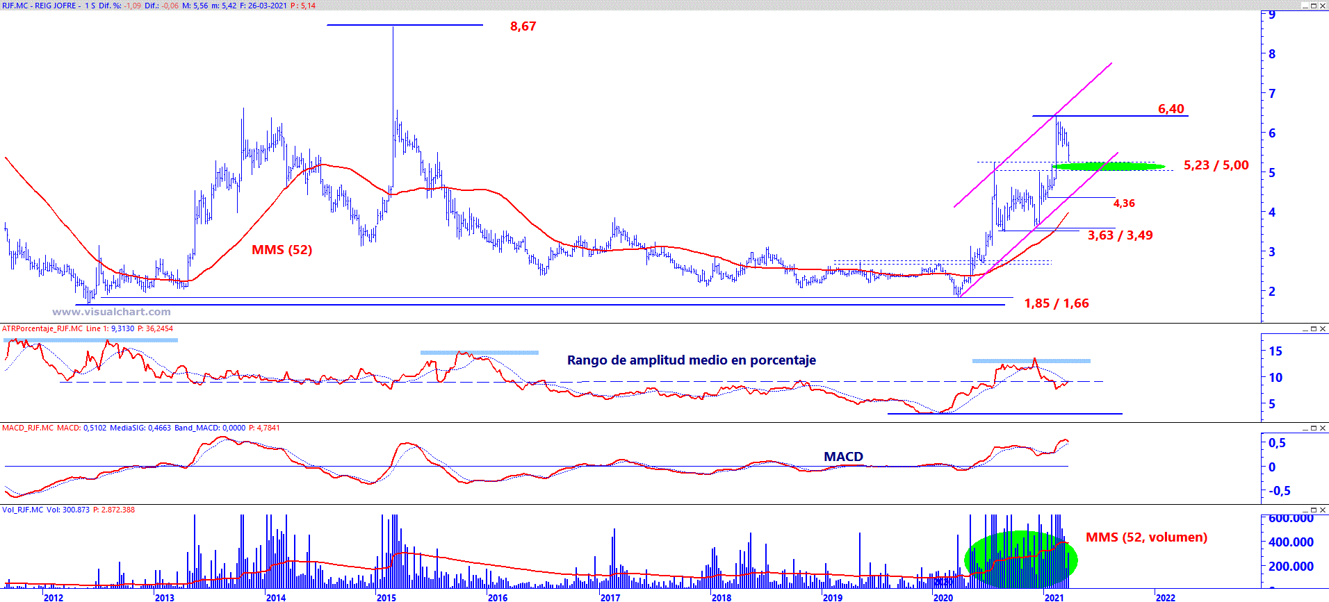Screen dimensions: 1329x602
Task: Select the 2013 year on time axis
Action: click(165, 597)
